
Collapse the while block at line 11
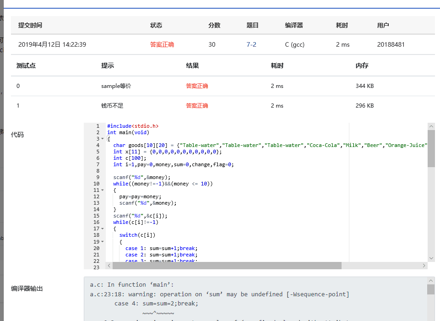102,190
